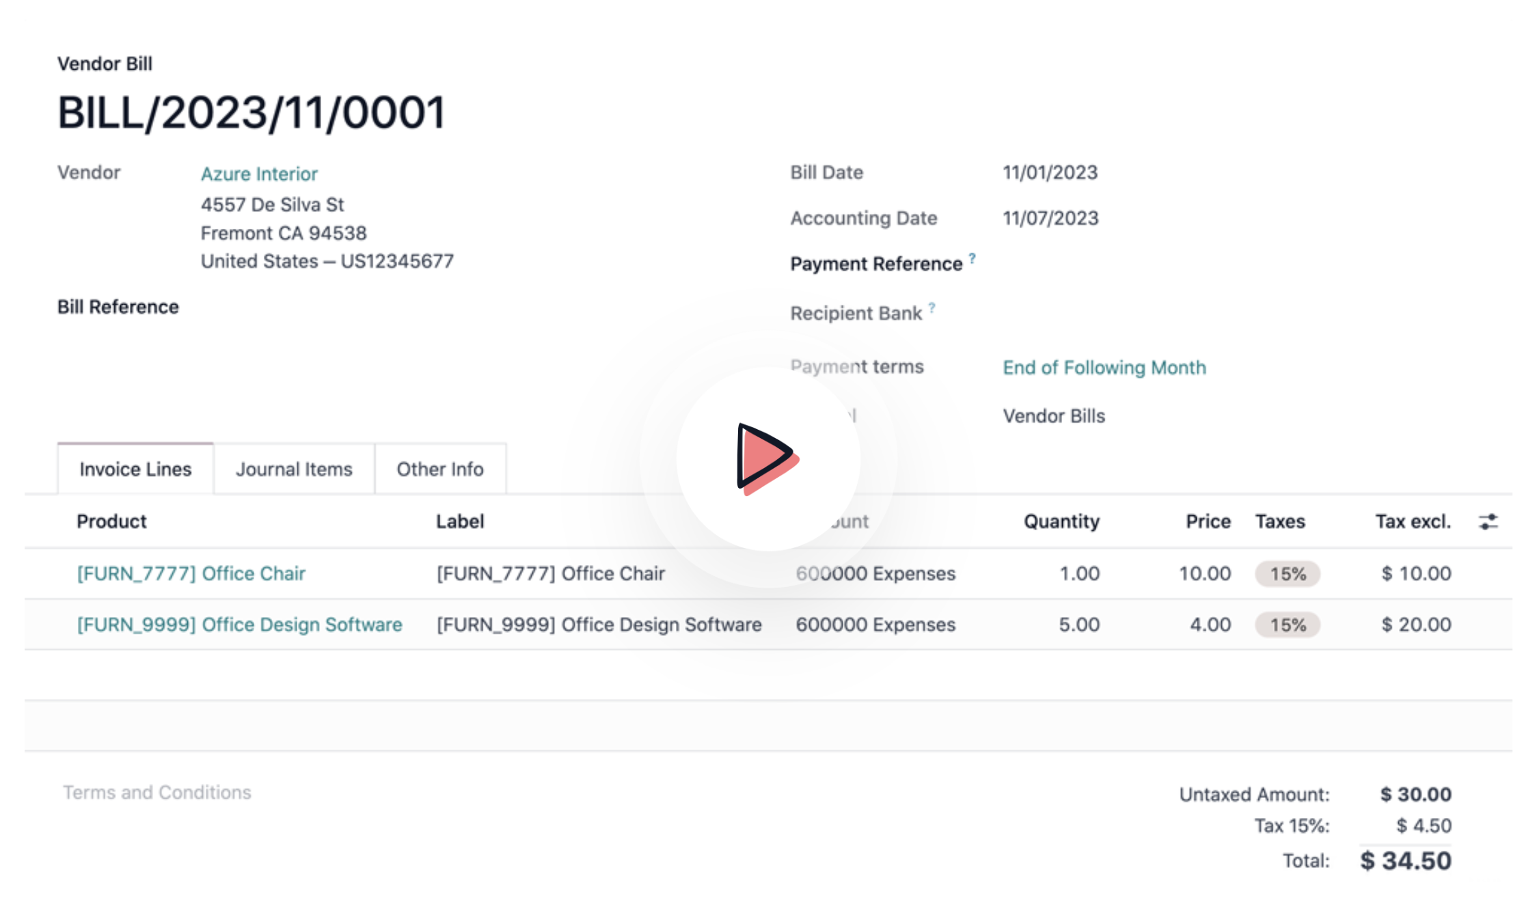The width and height of the screenshot is (1535, 917).
Task: Click the Quantity column header
Action: click(x=1061, y=521)
